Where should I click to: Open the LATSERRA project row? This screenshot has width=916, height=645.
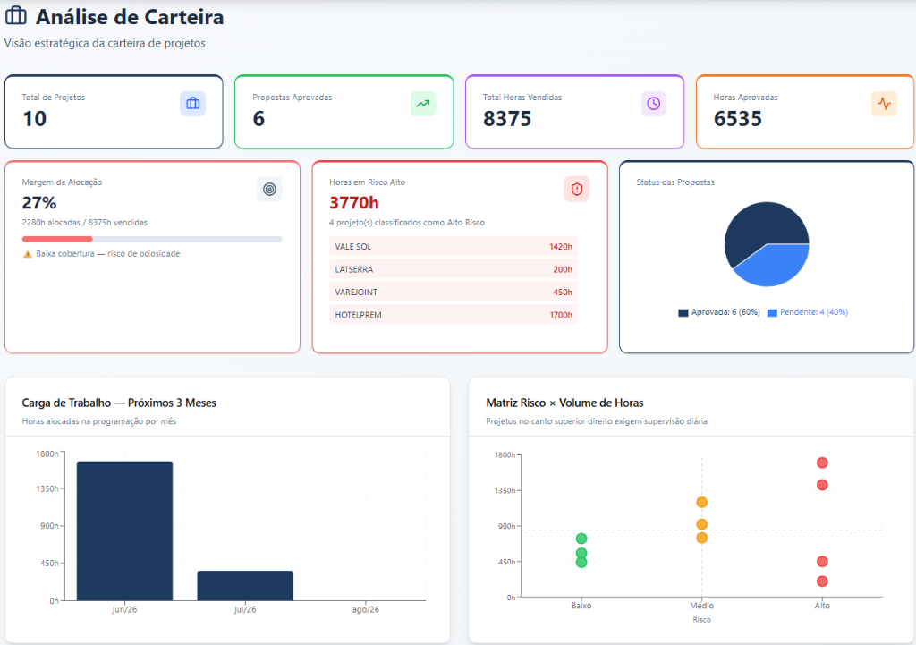[454, 269]
